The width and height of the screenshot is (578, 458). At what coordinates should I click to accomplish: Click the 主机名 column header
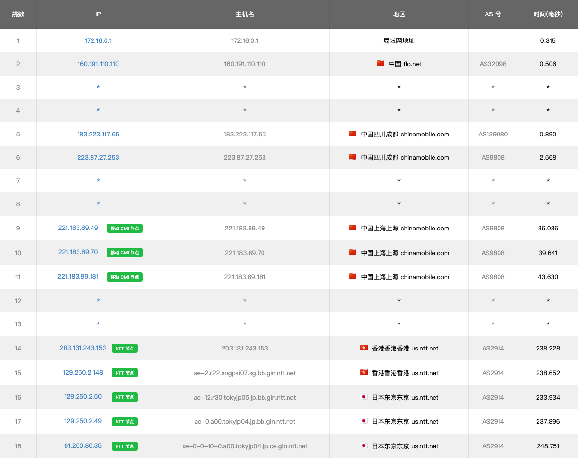[x=245, y=14]
